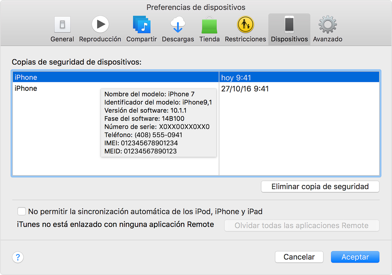
Task: Open the Reproducción playback icon
Action: 100,25
